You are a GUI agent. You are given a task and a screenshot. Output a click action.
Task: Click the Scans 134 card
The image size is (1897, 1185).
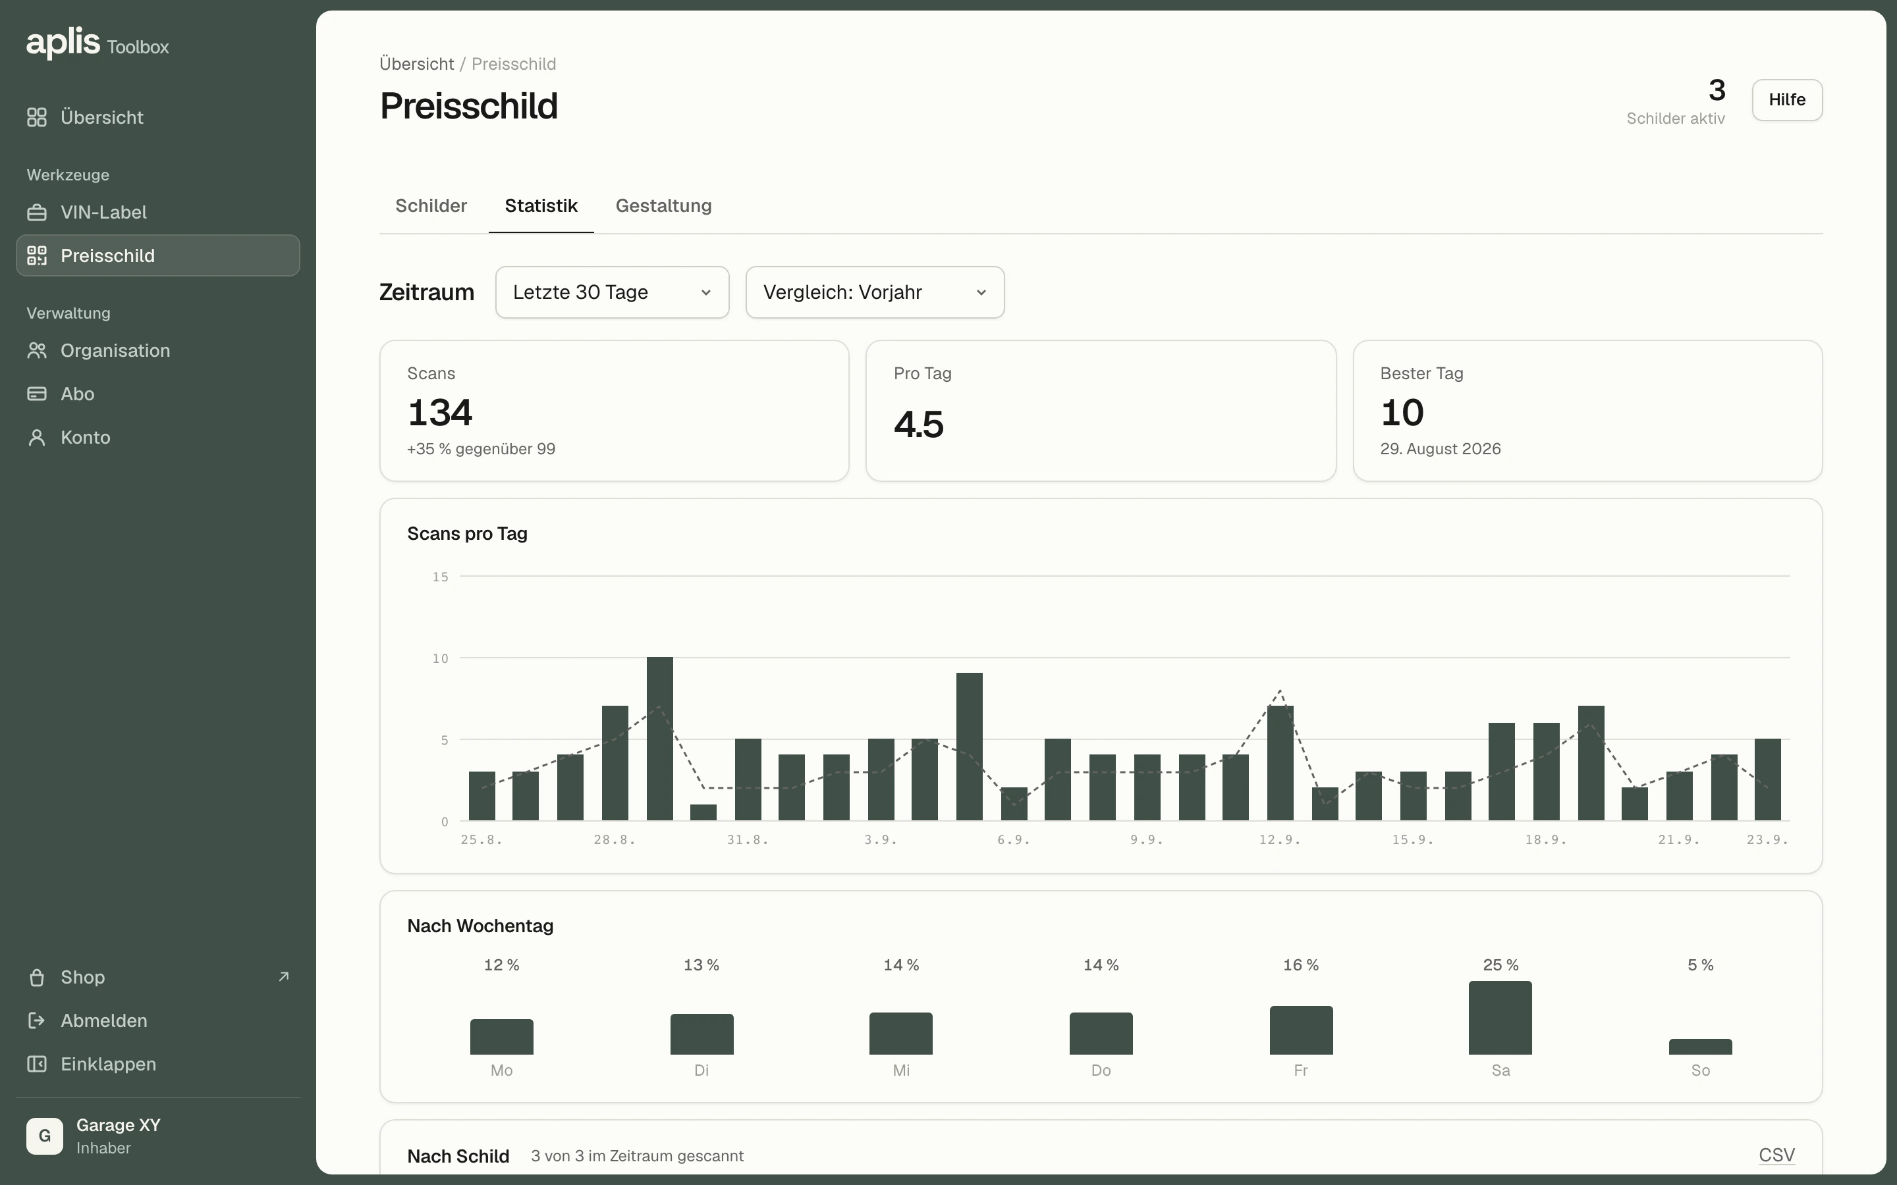click(x=614, y=411)
